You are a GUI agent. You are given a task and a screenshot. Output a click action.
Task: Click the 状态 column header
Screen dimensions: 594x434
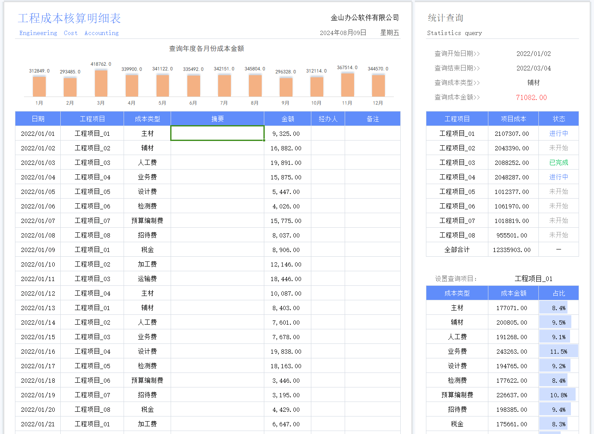tap(559, 119)
